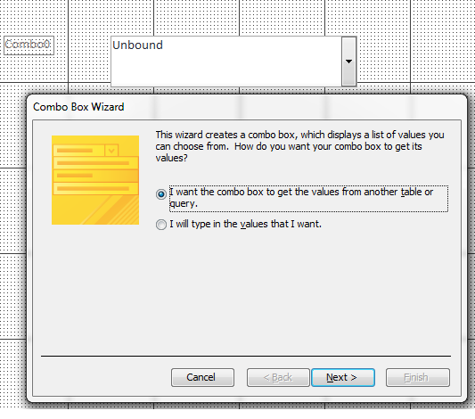
Task: Click the wizard description paragraph text
Action: (x=300, y=146)
